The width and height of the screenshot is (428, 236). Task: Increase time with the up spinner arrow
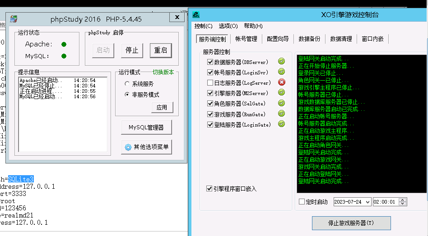coord(403,200)
